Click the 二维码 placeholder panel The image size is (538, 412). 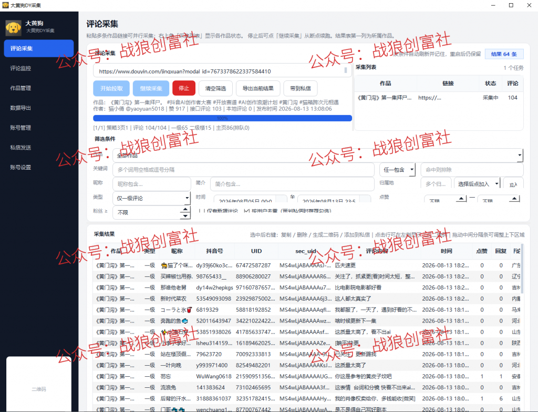pyautogui.click(x=39, y=384)
